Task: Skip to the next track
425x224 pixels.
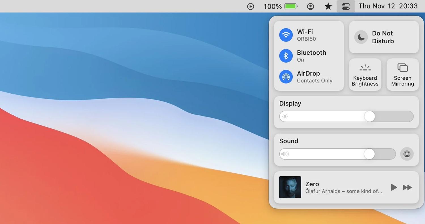Action: [407, 187]
